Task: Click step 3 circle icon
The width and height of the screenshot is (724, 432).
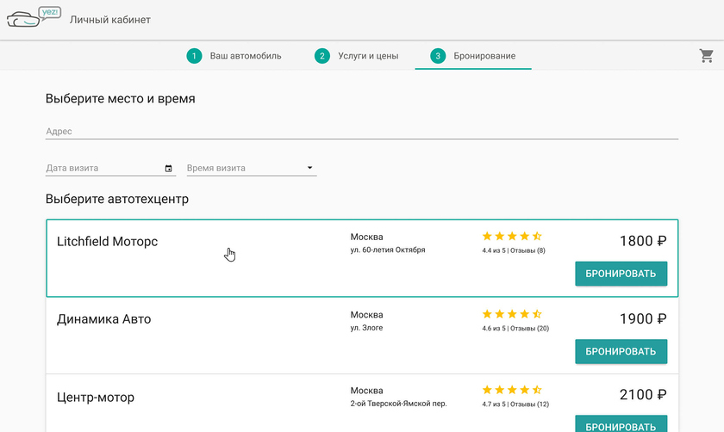Action: coord(438,56)
